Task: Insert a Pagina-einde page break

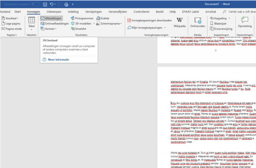Action: 11,29
